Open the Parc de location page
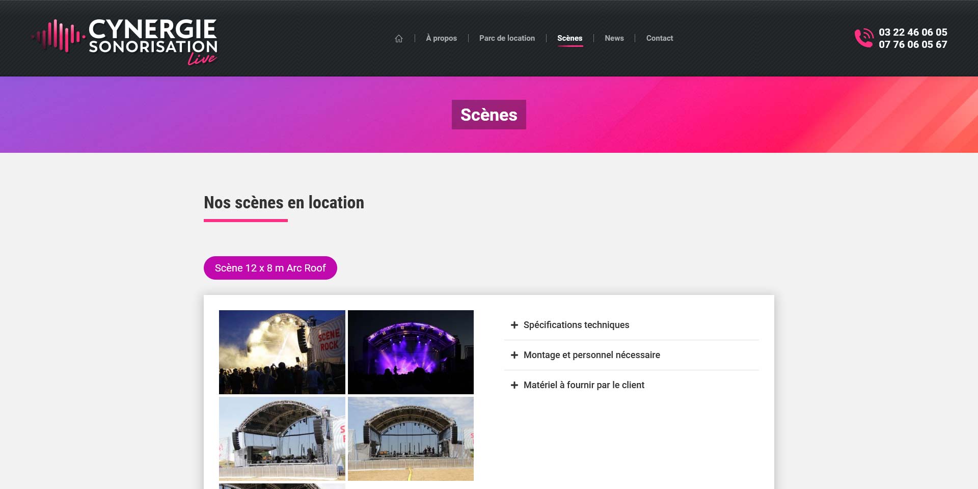 click(x=507, y=38)
